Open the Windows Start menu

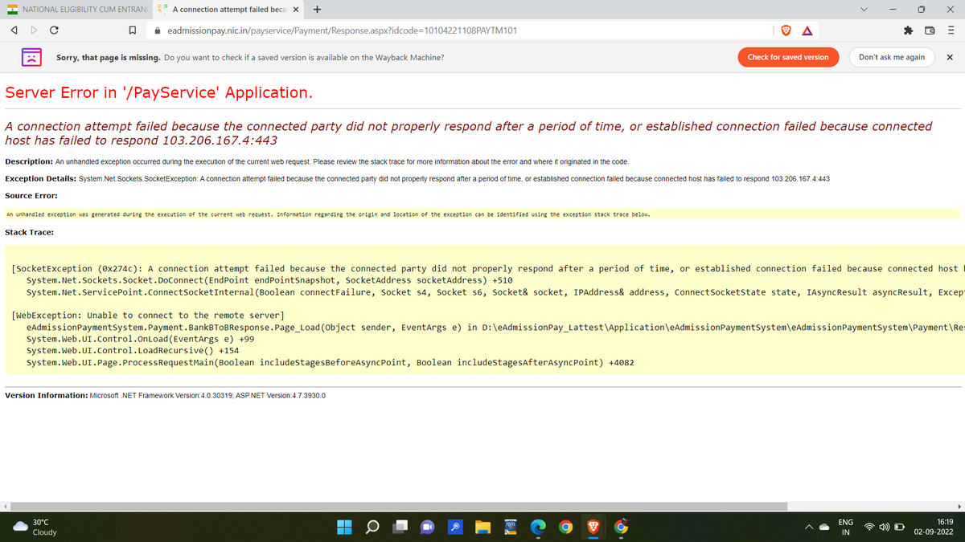[x=344, y=527]
